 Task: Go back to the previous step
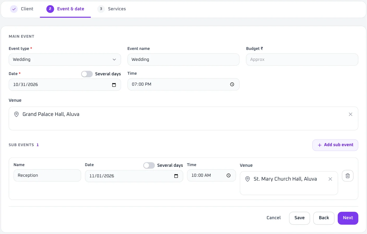point(324,218)
